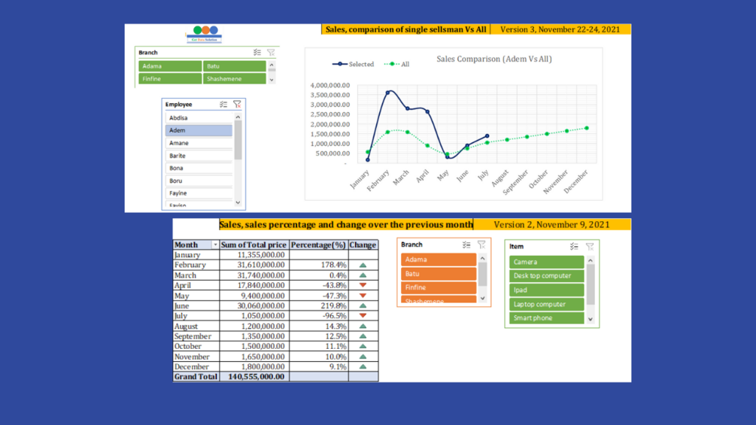This screenshot has height=425, width=756.
Task: Select Finfine in the green Branch slicer
Action: [x=170, y=78]
